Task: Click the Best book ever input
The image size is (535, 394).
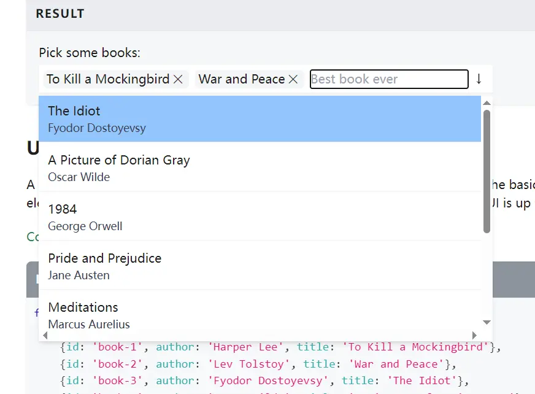Action: pyautogui.click(x=389, y=79)
